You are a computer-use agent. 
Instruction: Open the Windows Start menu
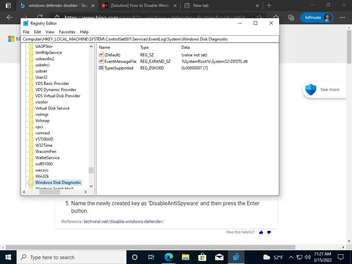(x=8, y=257)
